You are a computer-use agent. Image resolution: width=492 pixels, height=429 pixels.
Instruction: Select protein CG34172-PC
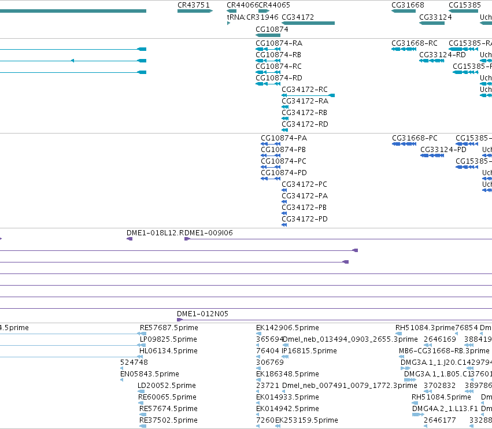pos(304,184)
